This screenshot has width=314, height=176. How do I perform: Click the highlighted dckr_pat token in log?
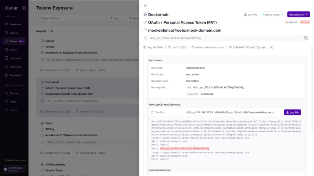[x=184, y=149]
